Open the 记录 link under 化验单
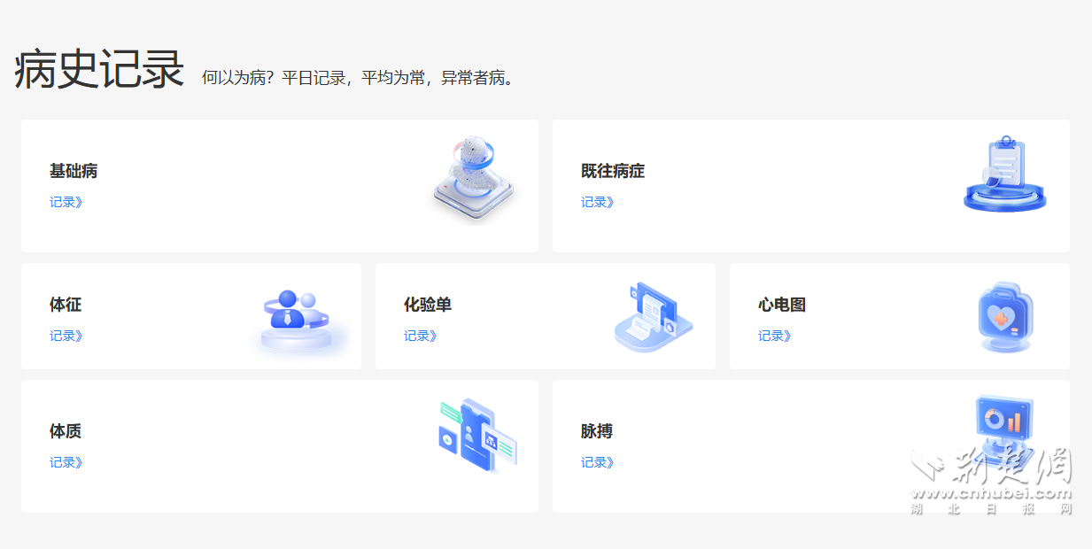Screen dimensions: 1092x549 420,336
